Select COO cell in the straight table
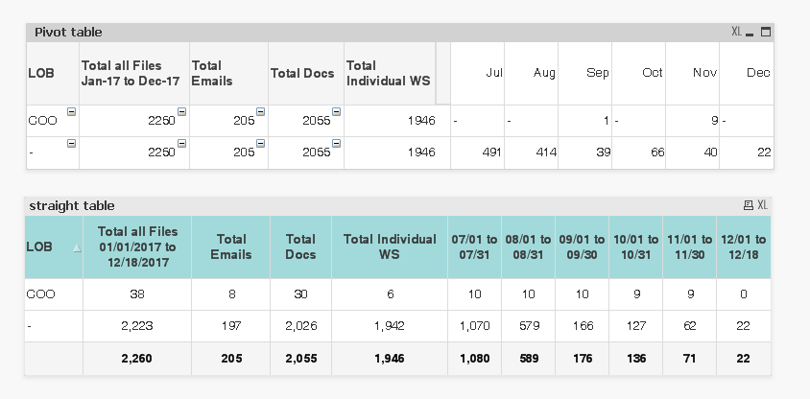Image resolution: width=810 pixels, height=399 pixels. click(x=42, y=294)
